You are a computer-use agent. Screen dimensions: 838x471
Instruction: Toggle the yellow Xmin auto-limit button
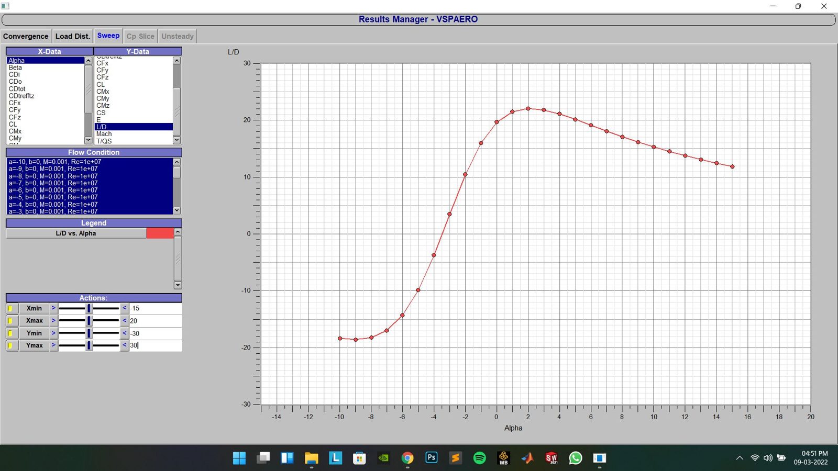(12, 308)
